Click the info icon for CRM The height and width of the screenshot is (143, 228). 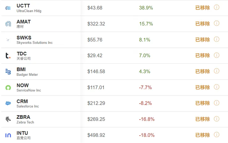(217, 103)
